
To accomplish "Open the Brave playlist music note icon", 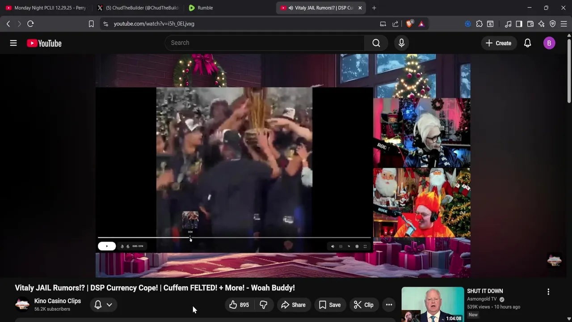I will (508, 24).
